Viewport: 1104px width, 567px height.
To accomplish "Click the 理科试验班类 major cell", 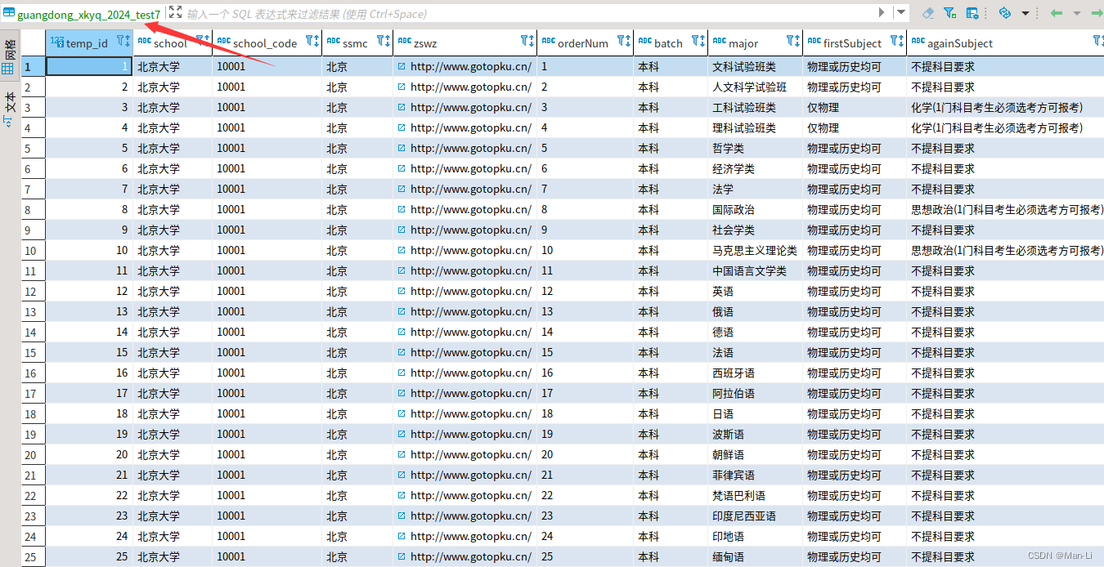I will (x=756, y=127).
